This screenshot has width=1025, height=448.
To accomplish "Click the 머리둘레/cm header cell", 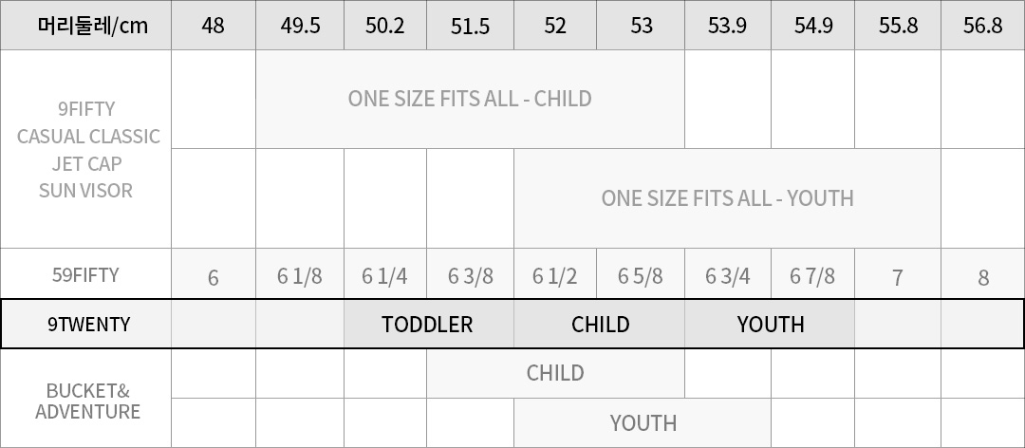I will [85, 26].
